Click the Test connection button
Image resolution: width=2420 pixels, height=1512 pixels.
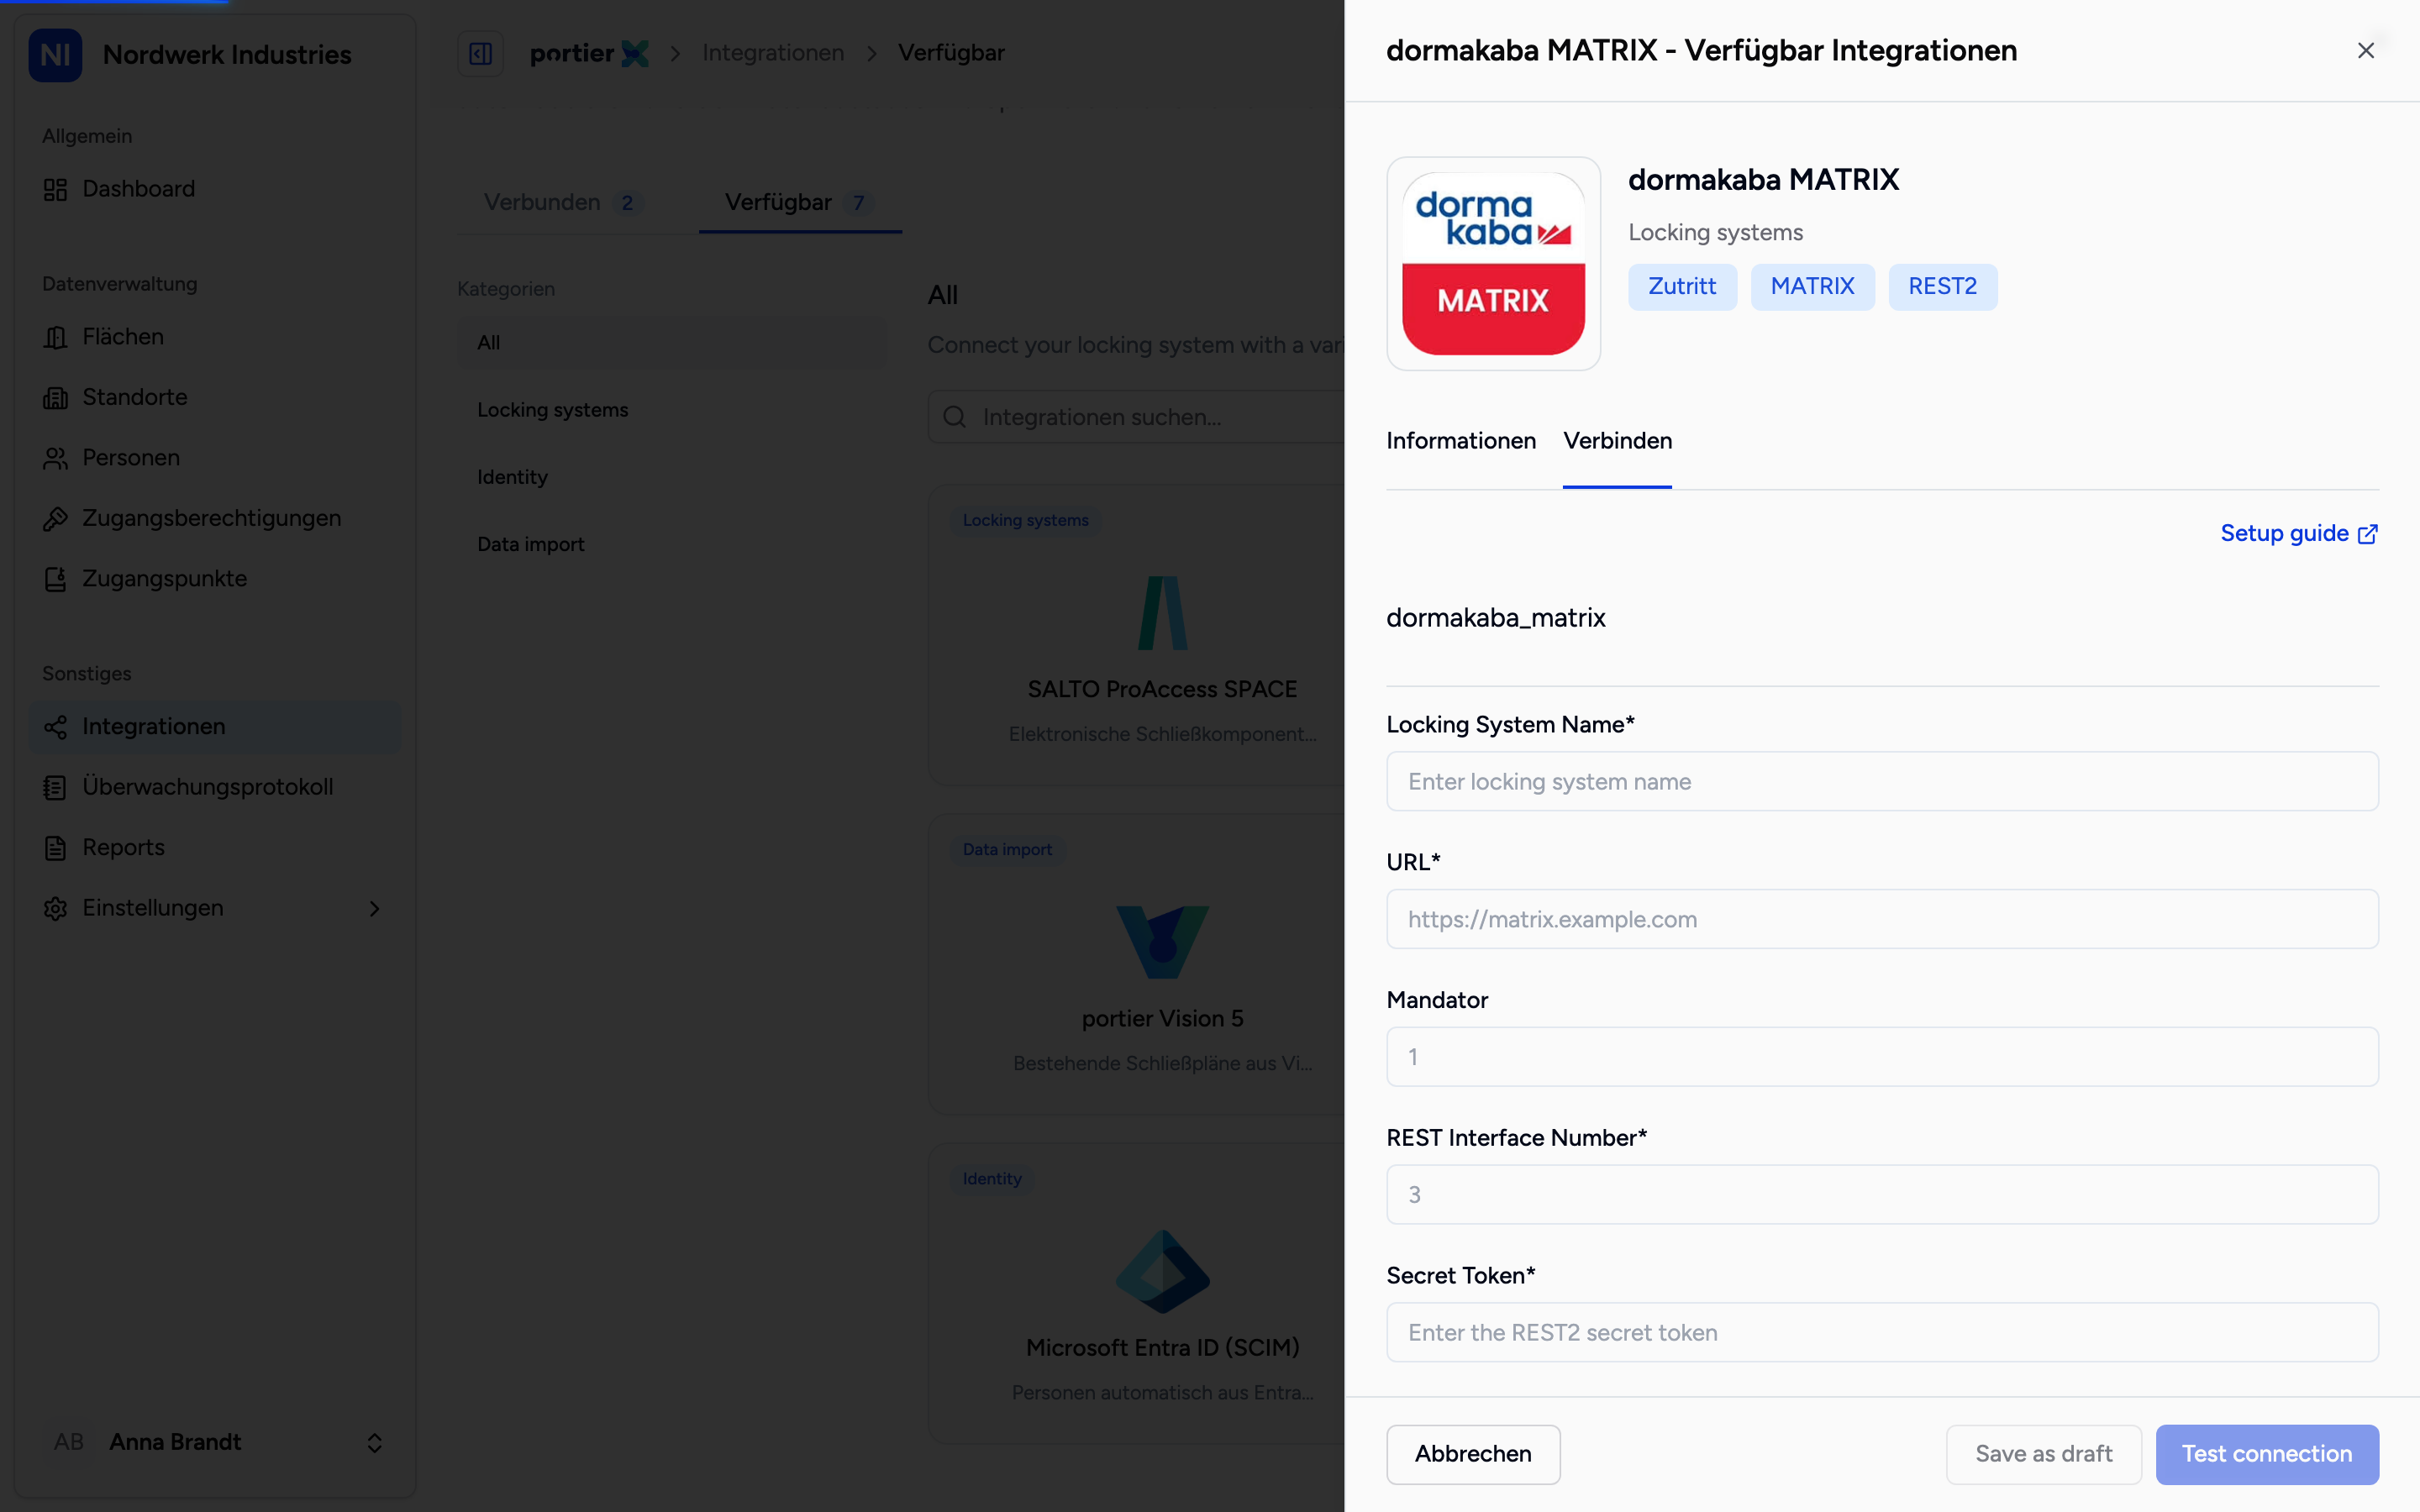pyautogui.click(x=2267, y=1454)
